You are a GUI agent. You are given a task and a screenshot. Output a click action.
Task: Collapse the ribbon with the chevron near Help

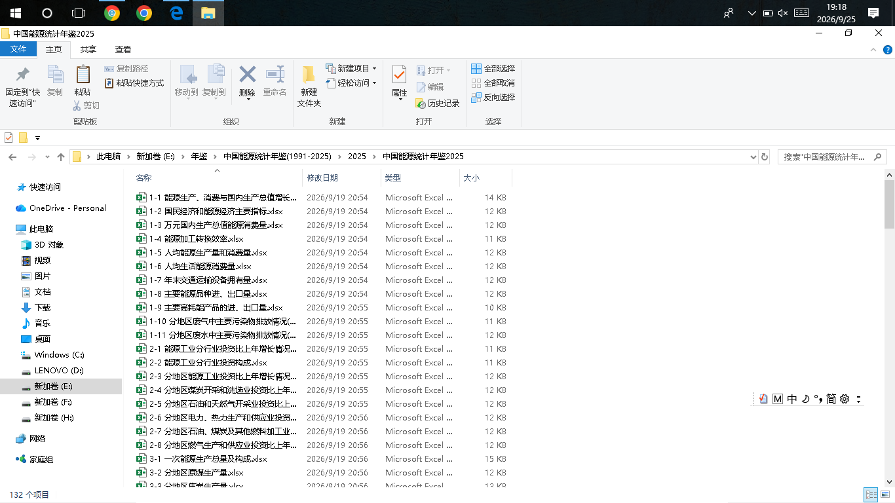873,50
